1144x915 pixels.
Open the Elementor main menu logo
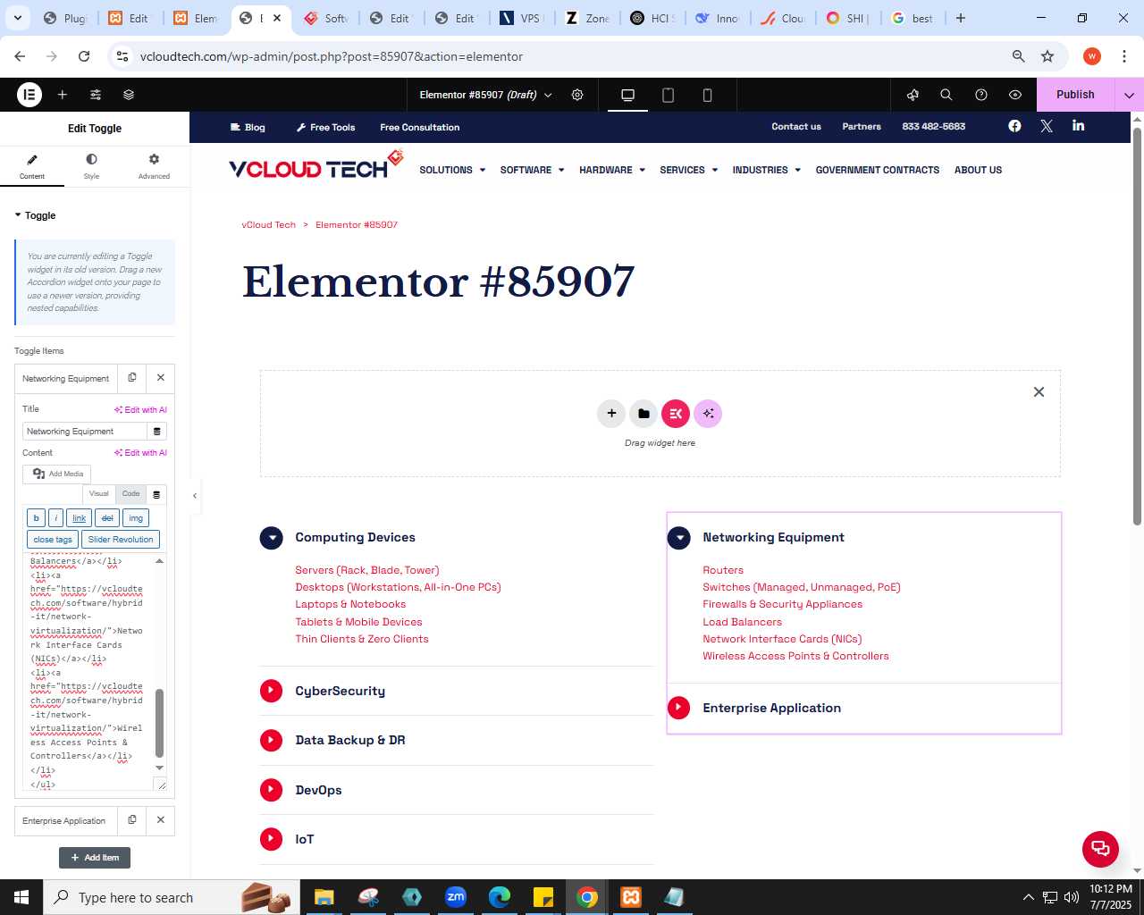tap(29, 95)
